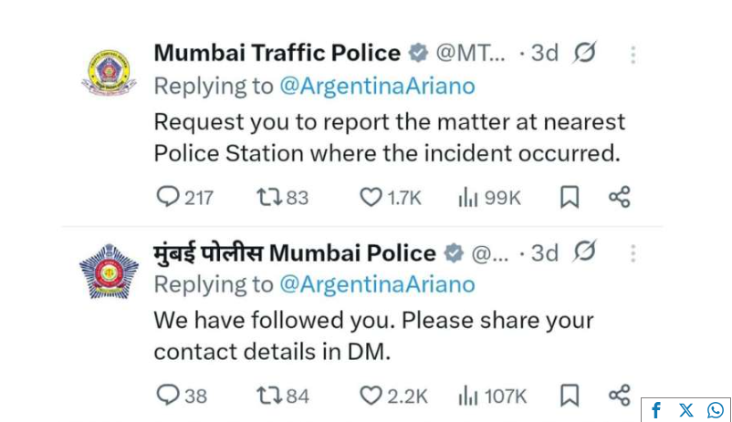The image size is (732, 422).
Task: Open more options for Mumbai Police tweet
Action: (x=633, y=253)
